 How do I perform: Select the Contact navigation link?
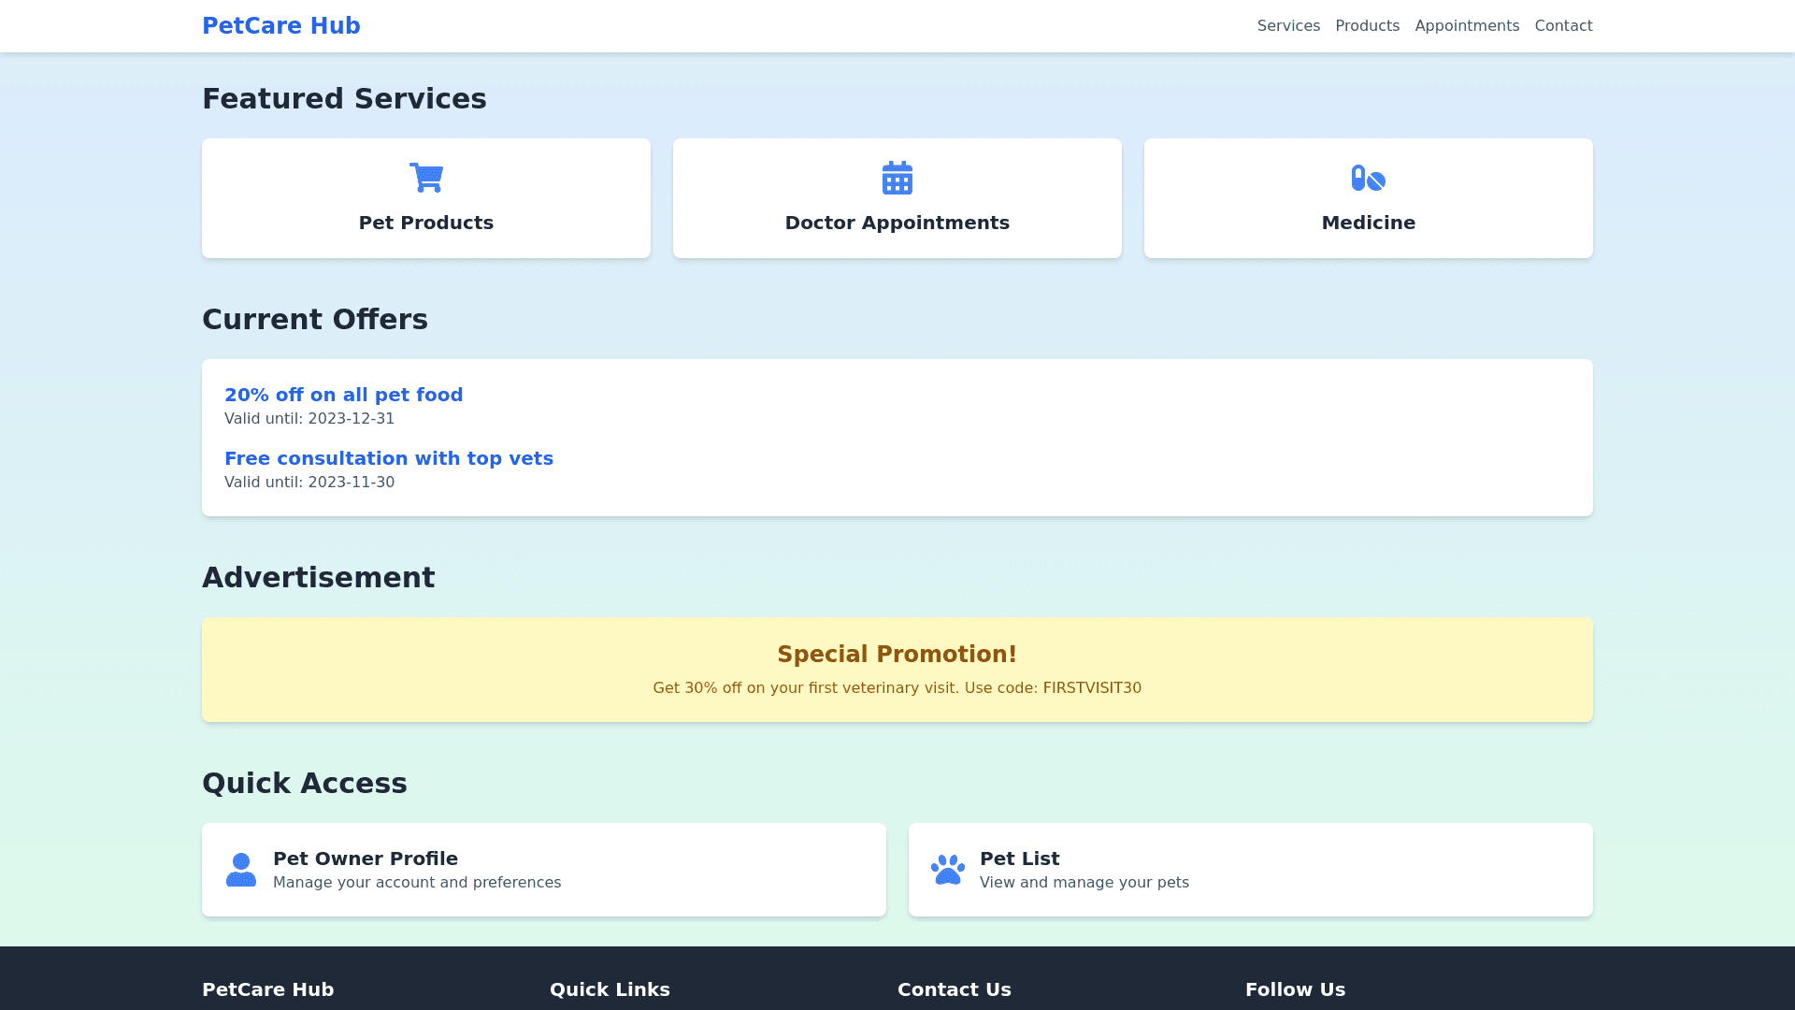(1563, 26)
